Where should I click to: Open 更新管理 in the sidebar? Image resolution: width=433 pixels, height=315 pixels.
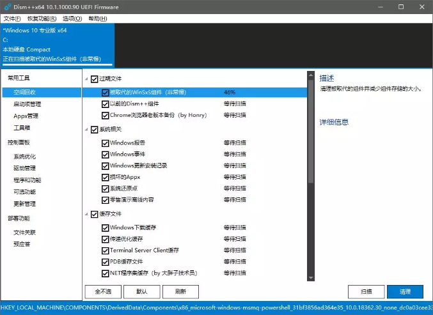24,204
